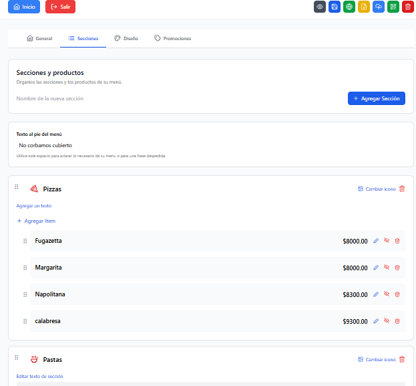Click the blue cloud upload icon
The image size is (416, 386).
(379, 7)
